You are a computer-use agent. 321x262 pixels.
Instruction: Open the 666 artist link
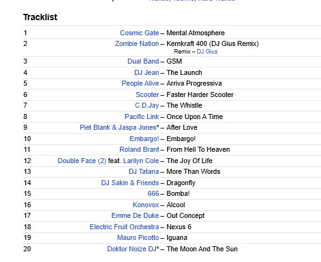153,193
